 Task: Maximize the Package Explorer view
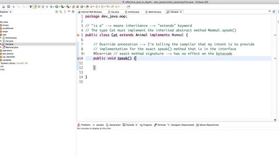tap(73, 12)
